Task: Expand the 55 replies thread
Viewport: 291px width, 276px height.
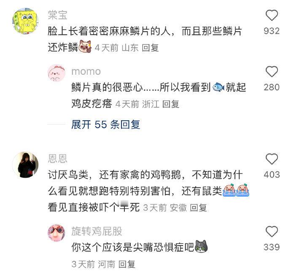Action: (105, 124)
